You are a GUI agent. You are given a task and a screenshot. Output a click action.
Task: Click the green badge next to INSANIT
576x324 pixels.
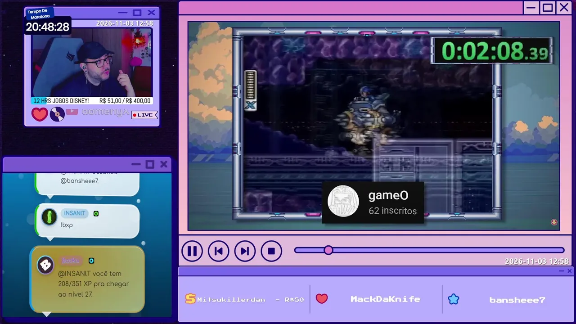[x=96, y=213]
